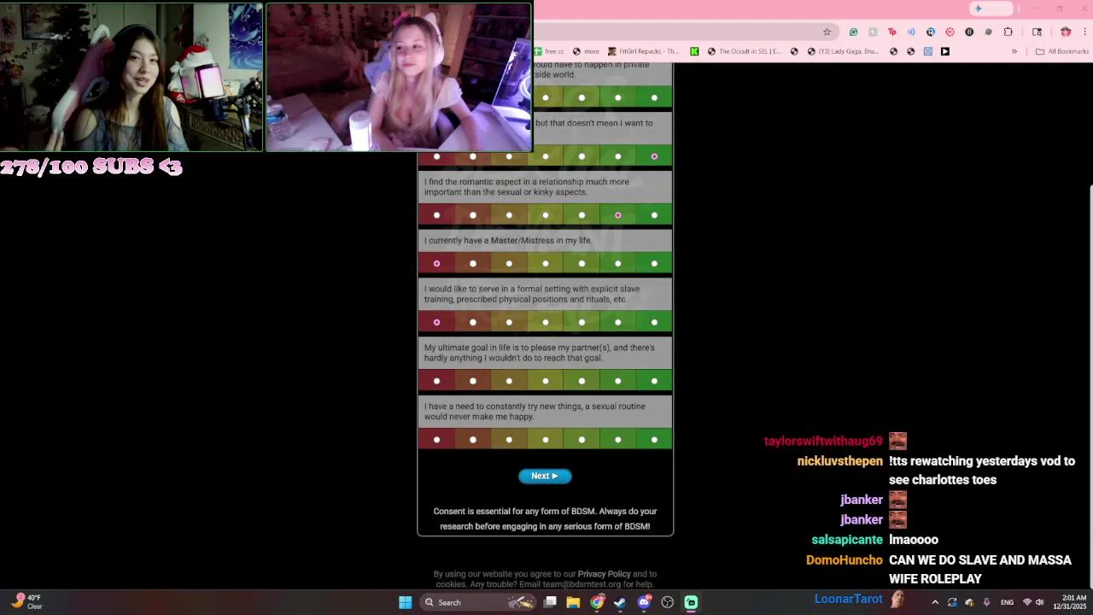
Task: Select second-from-left option for 'serve in a formal setting'
Action: pos(473,322)
